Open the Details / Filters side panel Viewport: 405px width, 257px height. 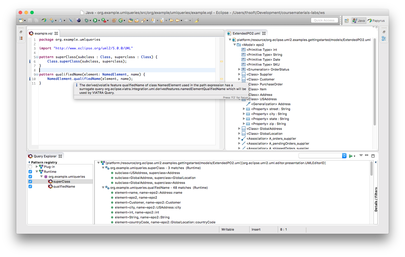[376, 199]
